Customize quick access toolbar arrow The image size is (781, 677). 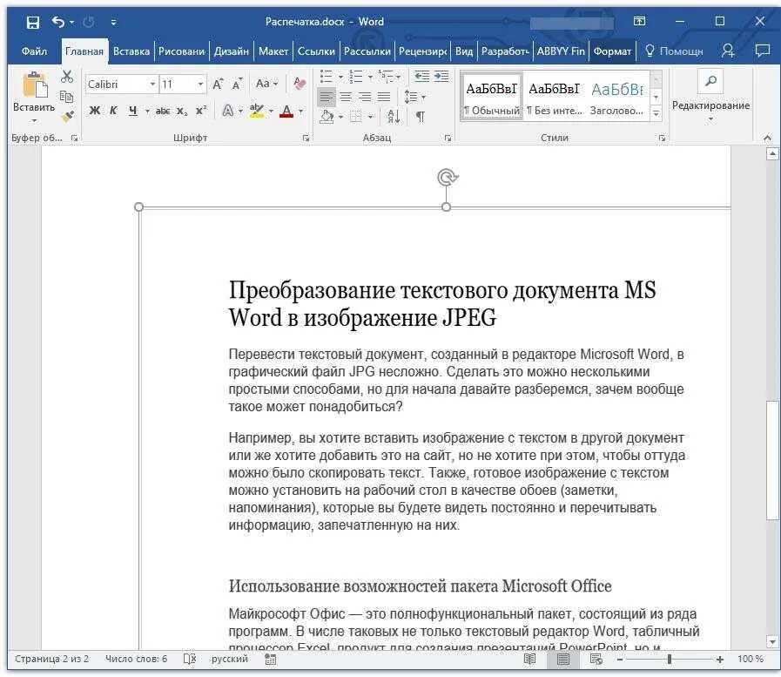pyautogui.click(x=113, y=23)
